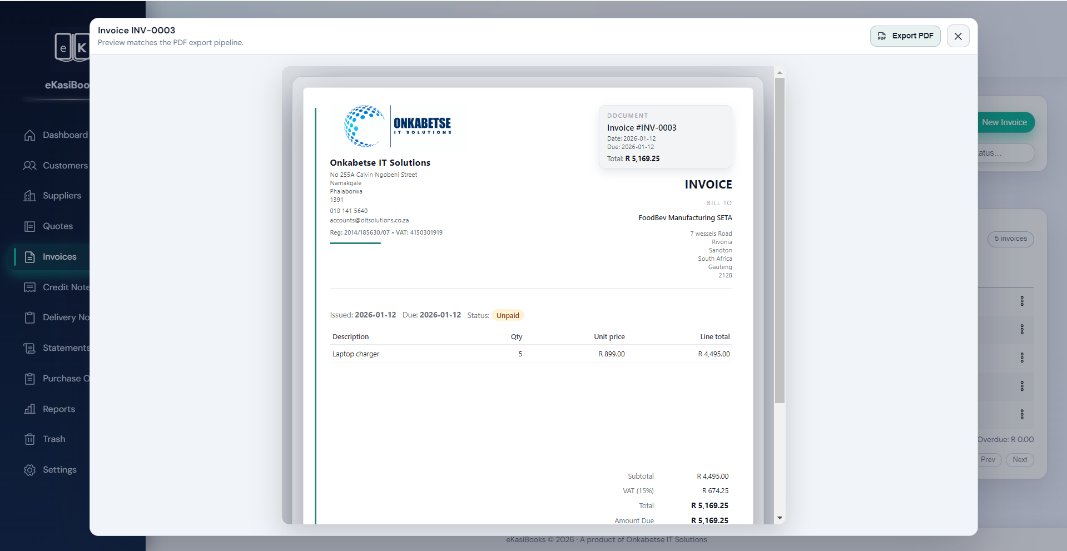1067x551 pixels.
Task: Click the PDF export icon
Action: coord(882,36)
